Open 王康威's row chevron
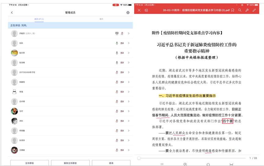The width and height of the screenshot is (264, 166). 128,150
